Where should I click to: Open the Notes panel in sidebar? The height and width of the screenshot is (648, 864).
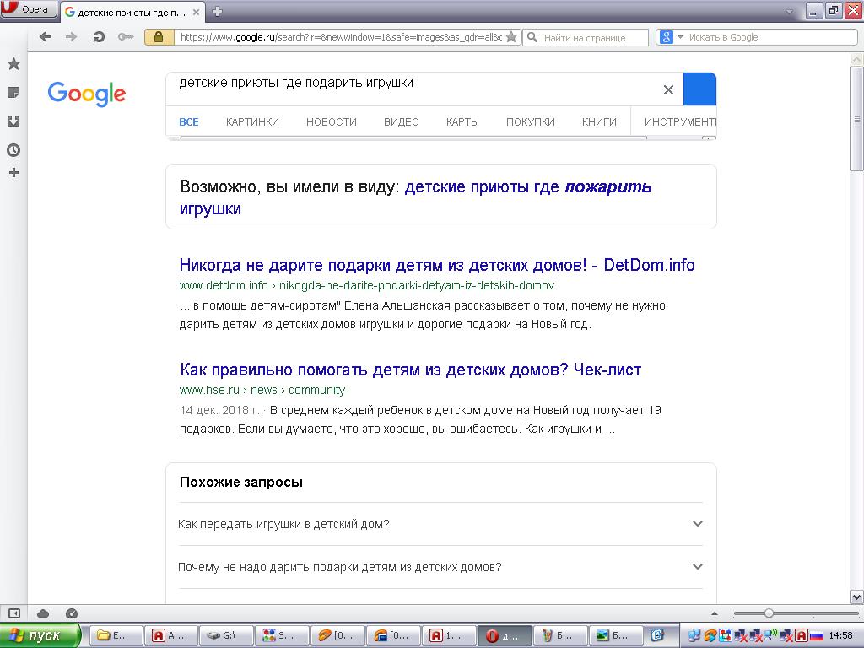pos(13,93)
